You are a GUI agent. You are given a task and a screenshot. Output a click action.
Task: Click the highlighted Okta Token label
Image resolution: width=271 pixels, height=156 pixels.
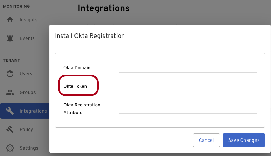[75, 86]
